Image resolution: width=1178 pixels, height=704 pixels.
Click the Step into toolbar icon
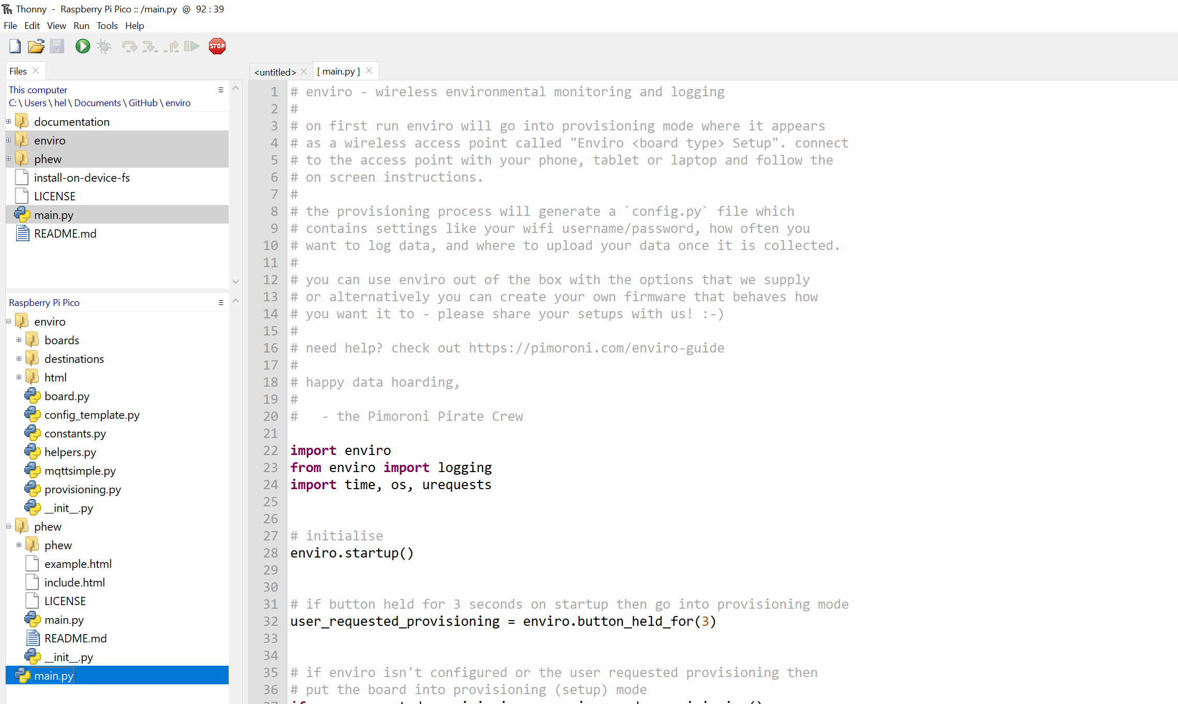pos(149,46)
